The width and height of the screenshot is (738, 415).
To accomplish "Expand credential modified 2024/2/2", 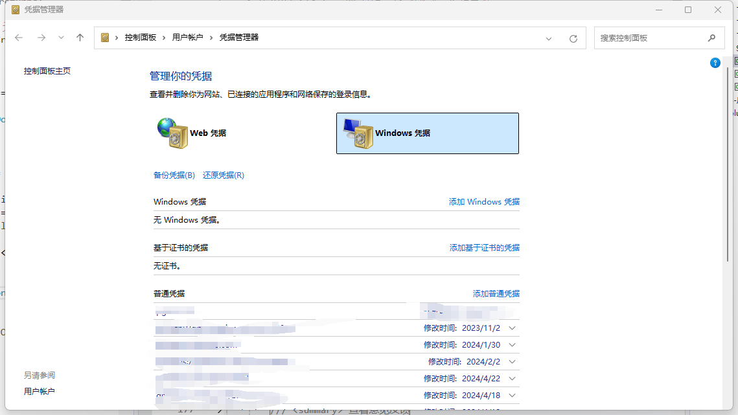I will (512, 362).
